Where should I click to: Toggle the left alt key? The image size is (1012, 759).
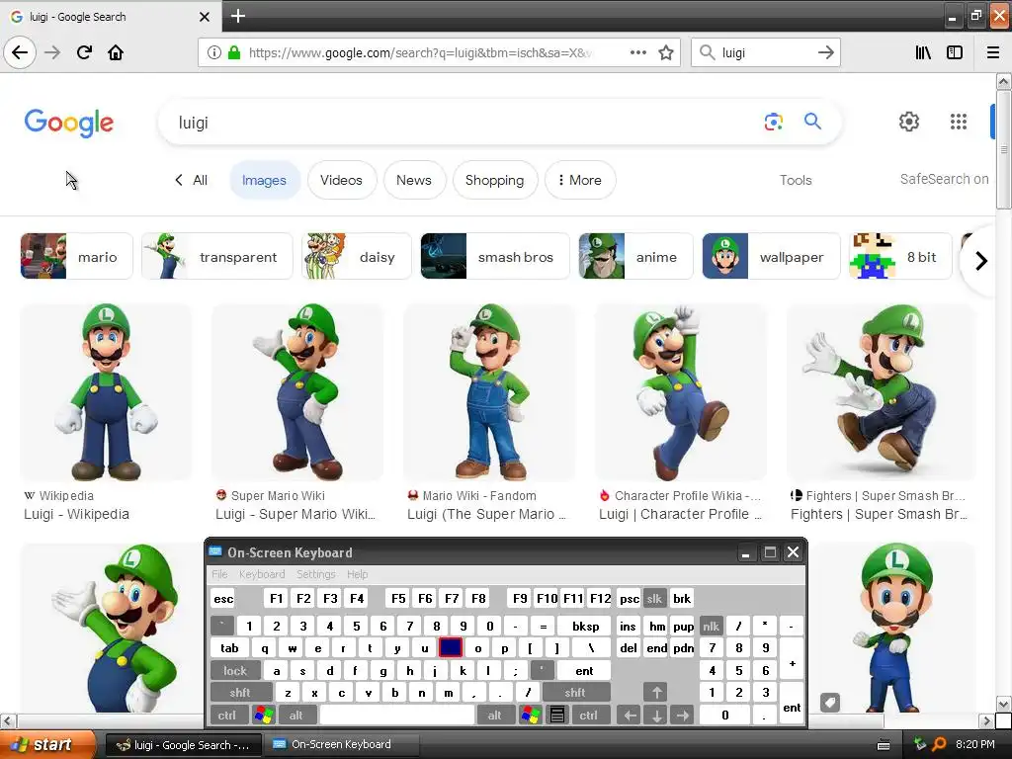(296, 716)
